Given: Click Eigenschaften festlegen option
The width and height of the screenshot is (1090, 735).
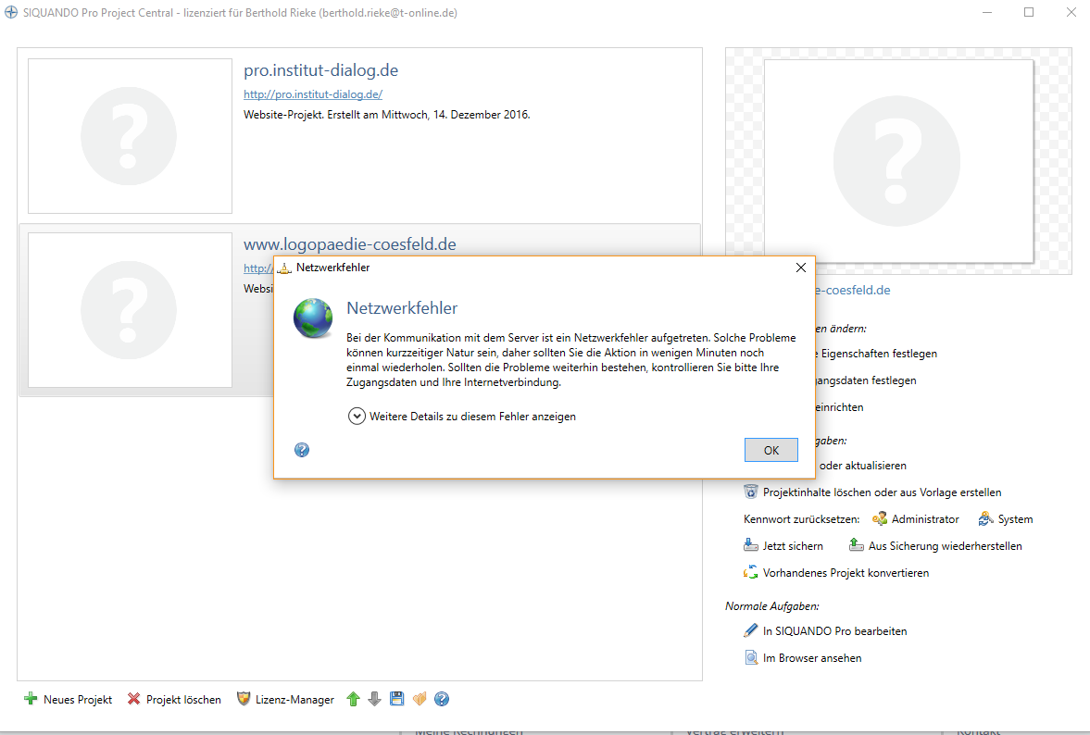Looking at the screenshot, I should click(x=879, y=354).
